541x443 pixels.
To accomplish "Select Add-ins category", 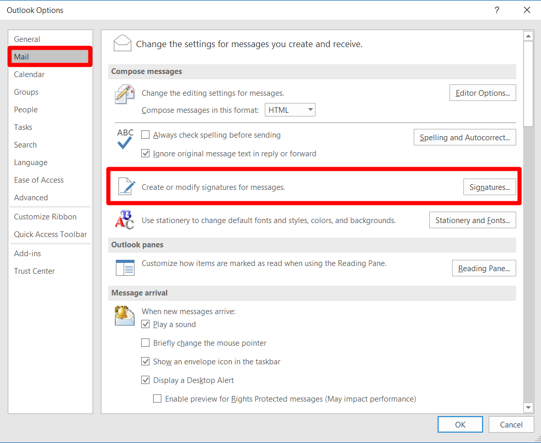I will point(50,254).
